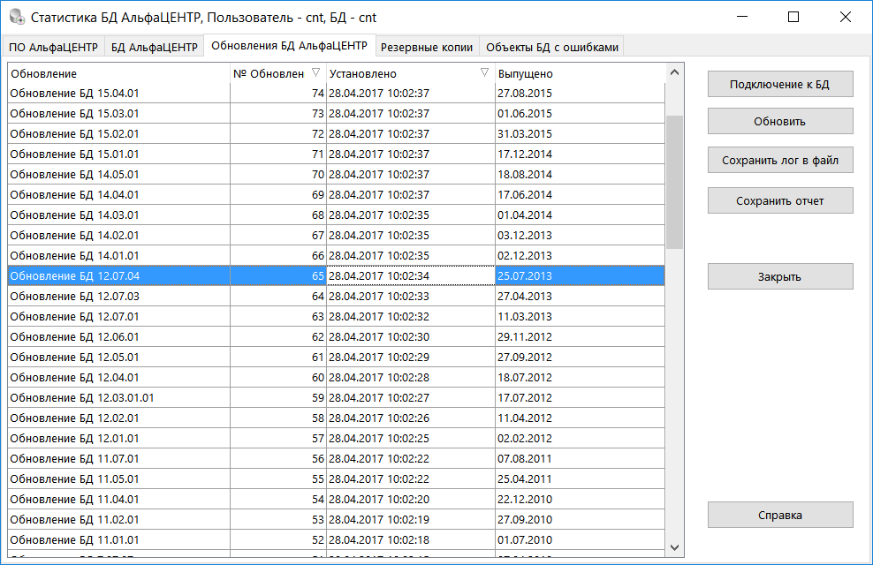Image resolution: width=873 pixels, height=565 pixels.
Task: Click the Подключение к БД button
Action: tap(780, 84)
